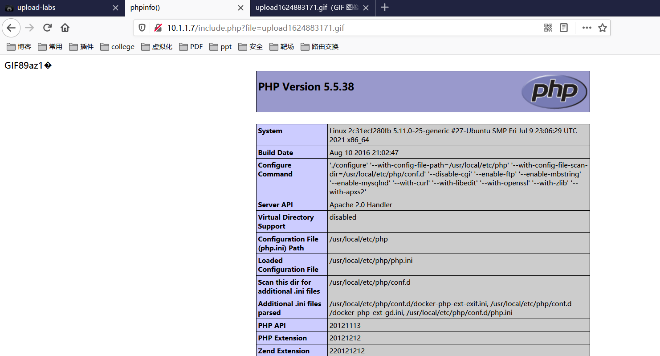660x356 pixels.
Task: Click the Loaded Configuration File label
Action: pyautogui.click(x=288, y=265)
